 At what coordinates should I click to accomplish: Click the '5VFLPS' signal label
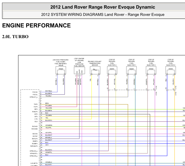(x=35, y=139)
